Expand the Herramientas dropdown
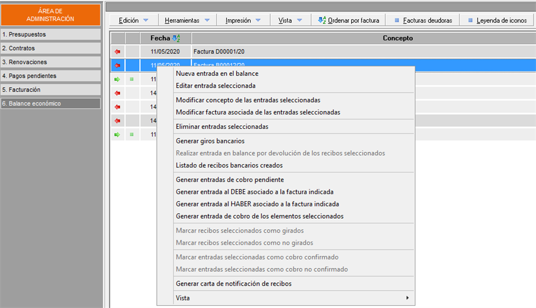This screenshot has width=536, height=308. pos(187,20)
